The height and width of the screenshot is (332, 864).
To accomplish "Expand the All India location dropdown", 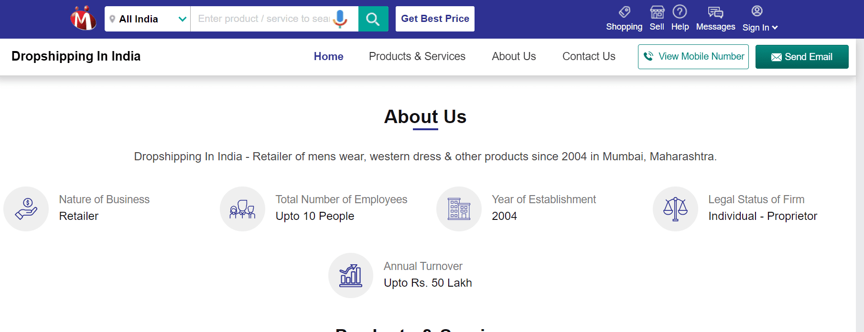I will 148,19.
